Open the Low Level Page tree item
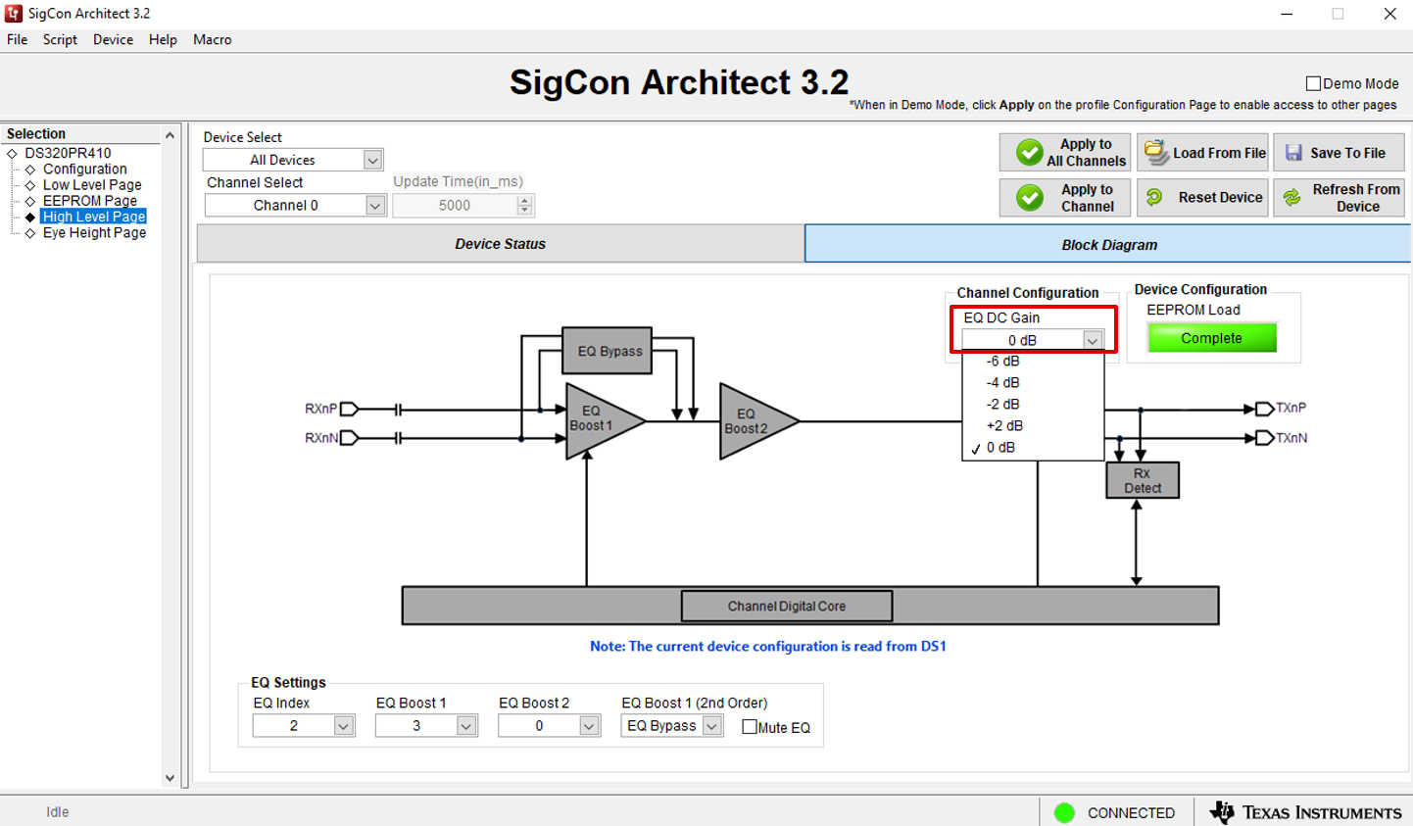 click(92, 185)
